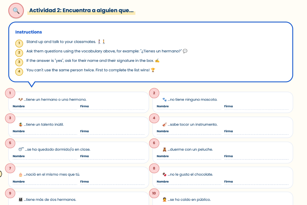
Task: Click the Firma field for sabe tocar instrumento
Action: (x=256, y=132)
